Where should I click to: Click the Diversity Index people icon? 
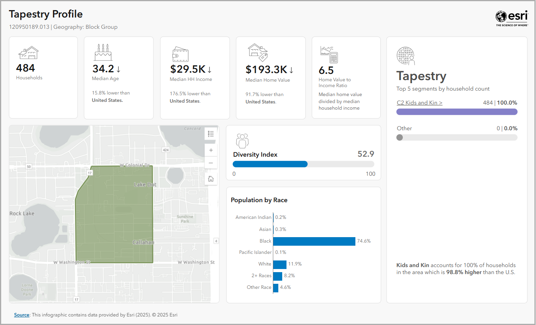tap(242, 141)
